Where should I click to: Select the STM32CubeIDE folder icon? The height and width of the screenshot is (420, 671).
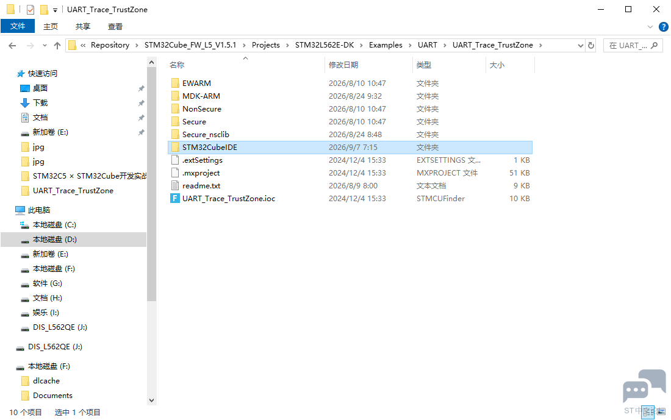point(175,147)
